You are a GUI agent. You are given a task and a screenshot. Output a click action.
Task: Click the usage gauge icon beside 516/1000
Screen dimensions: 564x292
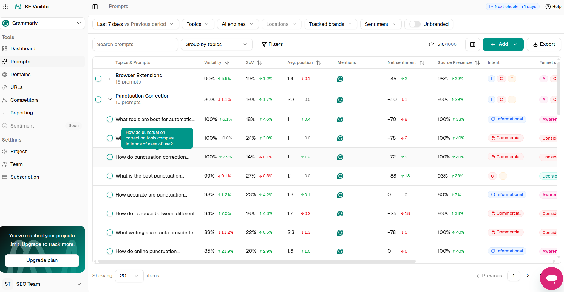(432, 44)
